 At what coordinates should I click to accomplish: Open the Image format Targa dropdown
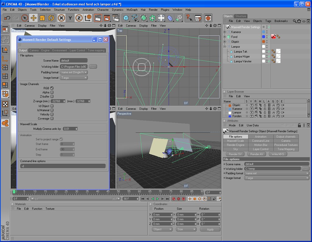click(74, 78)
